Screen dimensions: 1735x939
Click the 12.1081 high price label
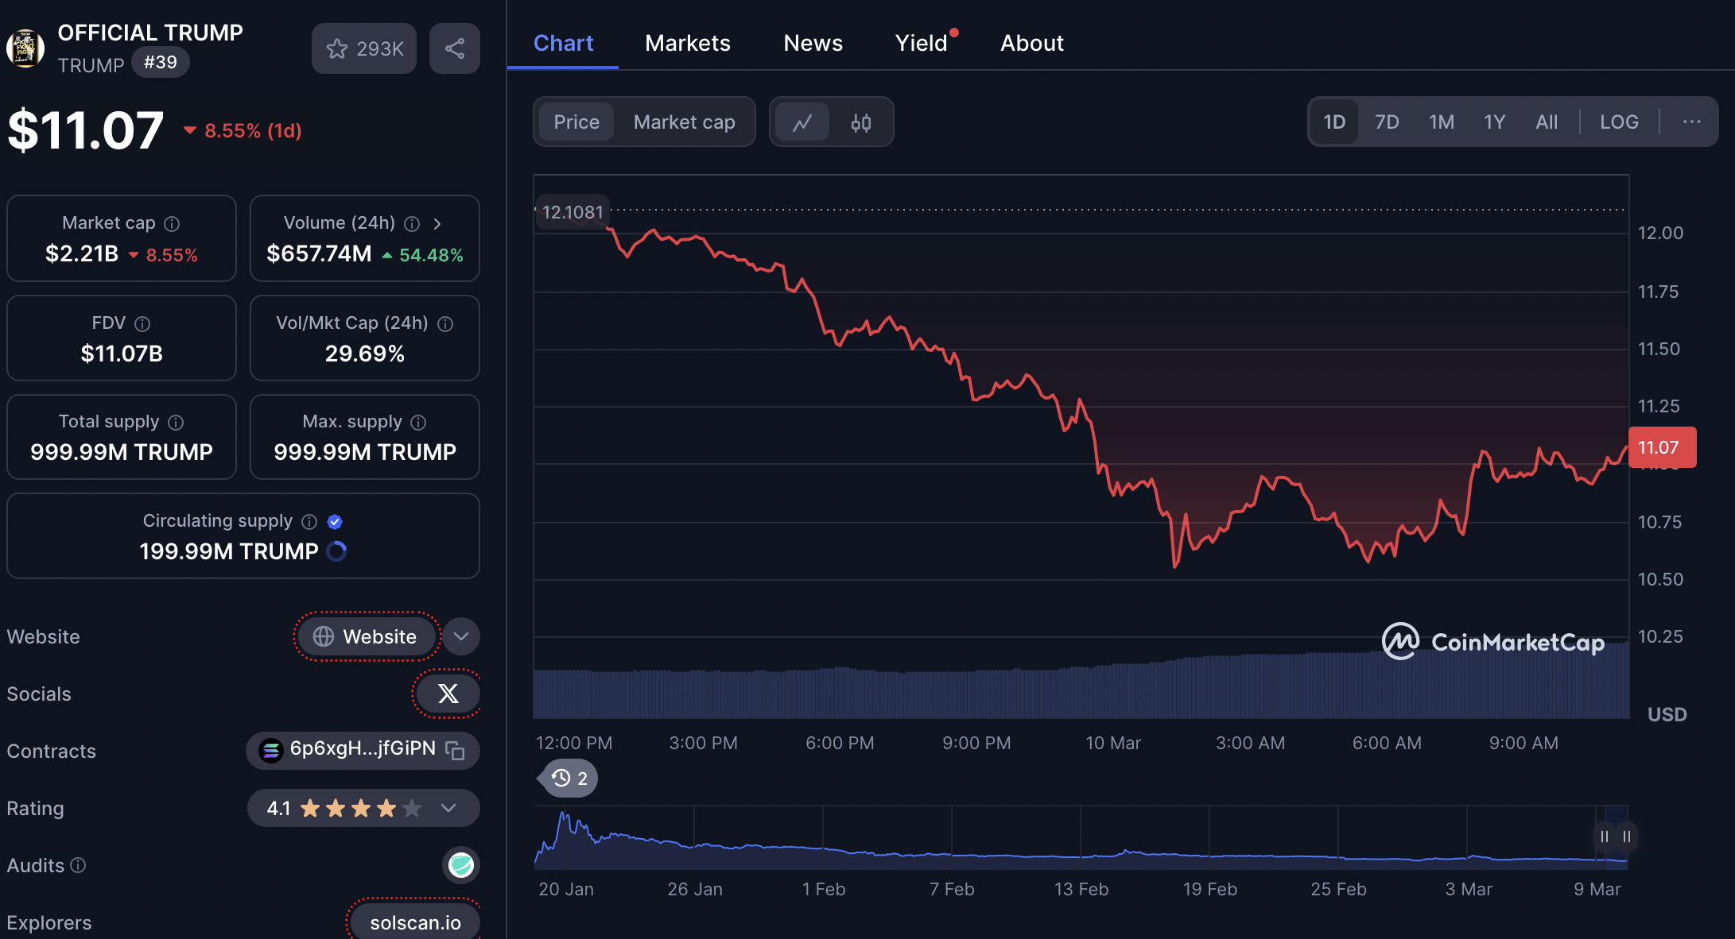573,212
